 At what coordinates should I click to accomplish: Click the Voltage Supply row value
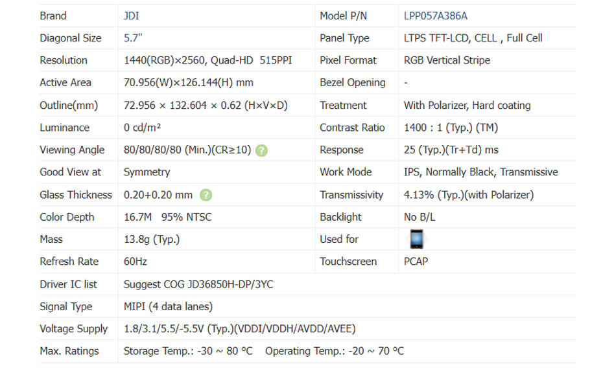239,329
